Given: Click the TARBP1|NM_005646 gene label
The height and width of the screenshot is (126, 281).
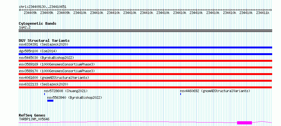Looking at the screenshot, I should pyautogui.click(x=34, y=119).
